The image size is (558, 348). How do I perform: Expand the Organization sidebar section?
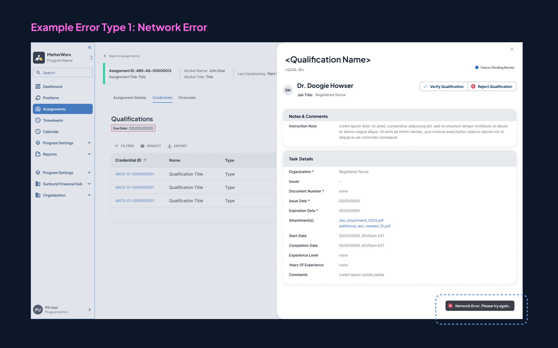[x=89, y=195]
